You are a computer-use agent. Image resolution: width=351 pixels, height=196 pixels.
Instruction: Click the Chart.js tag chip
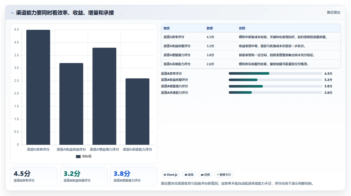tap(170, 175)
